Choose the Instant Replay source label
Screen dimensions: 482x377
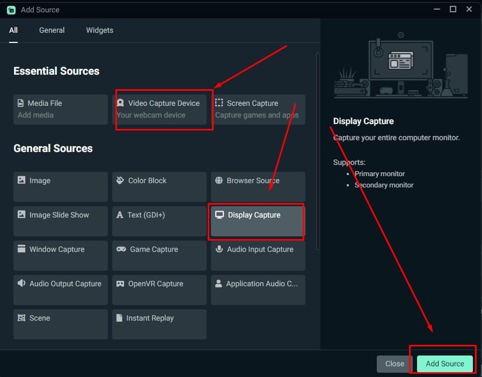tap(150, 318)
